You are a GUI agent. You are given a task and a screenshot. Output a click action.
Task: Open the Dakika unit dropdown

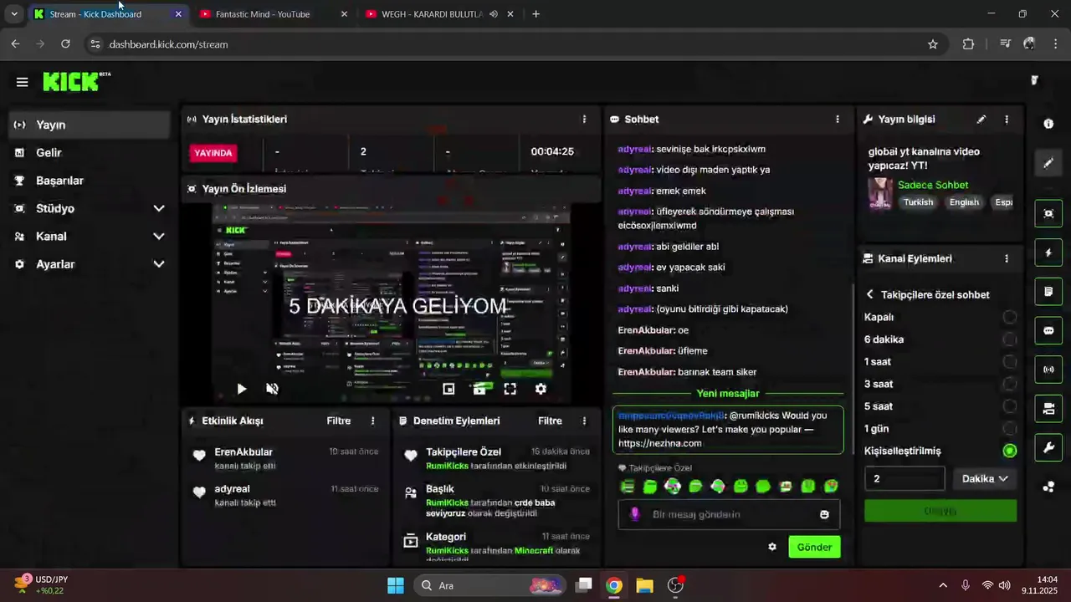click(x=985, y=479)
